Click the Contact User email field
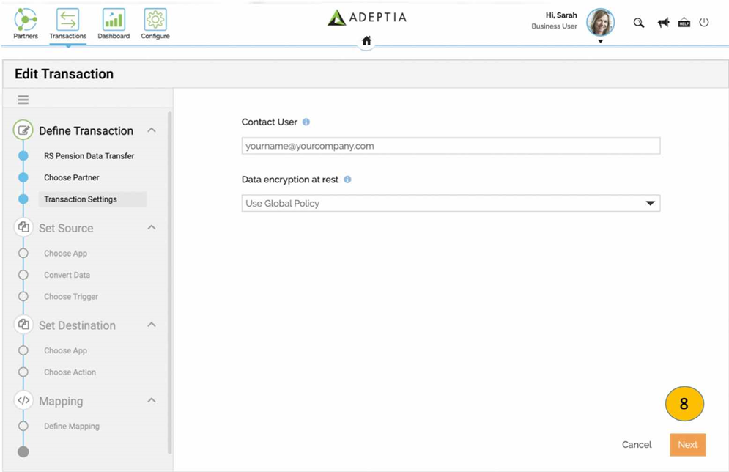 point(451,146)
